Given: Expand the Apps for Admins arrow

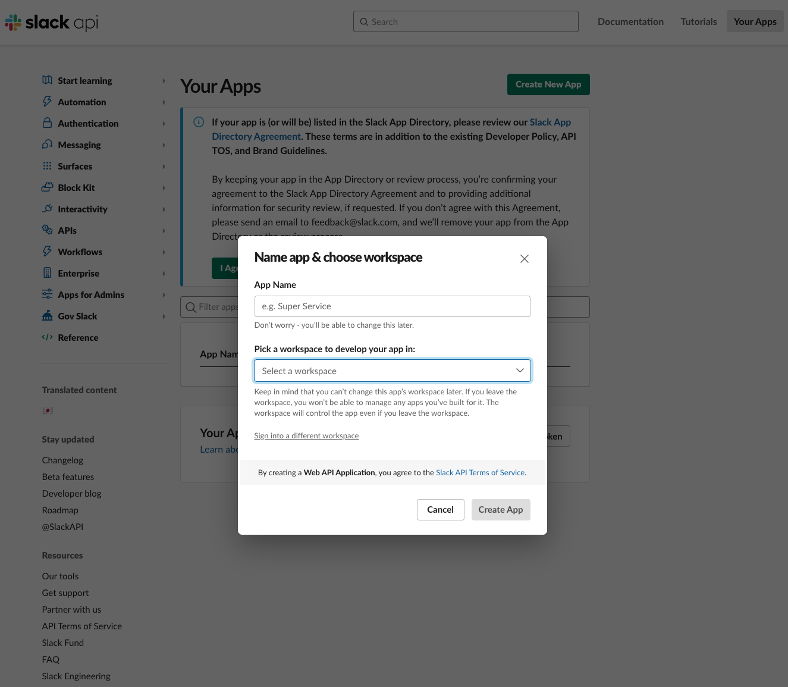Looking at the screenshot, I should click(x=164, y=295).
